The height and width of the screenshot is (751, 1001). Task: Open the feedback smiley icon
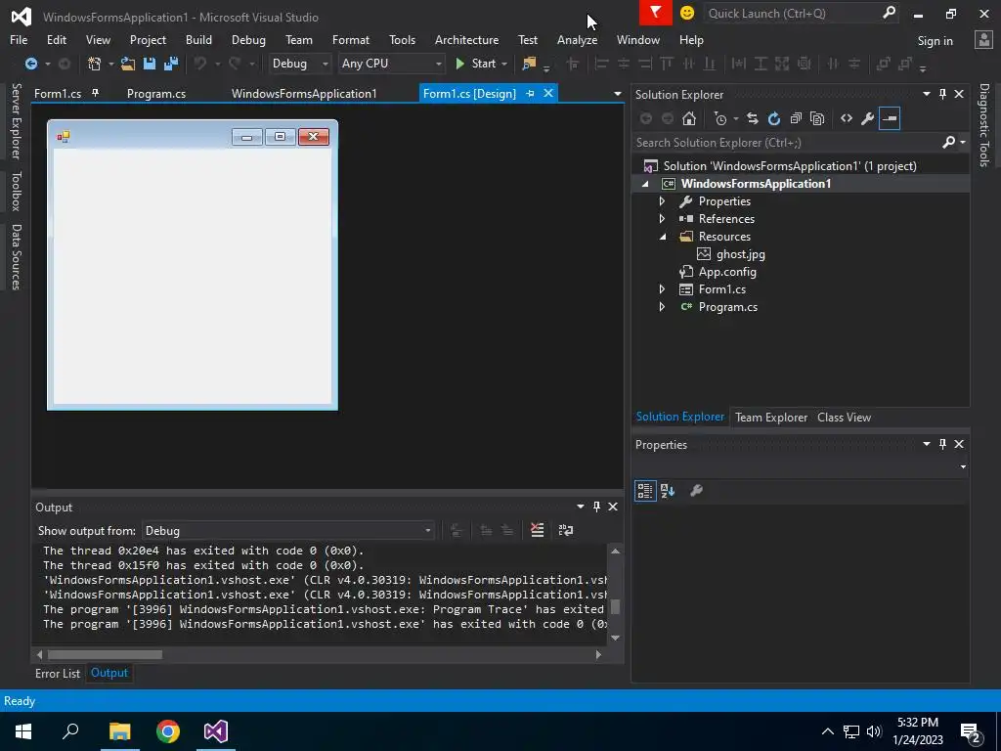pos(687,13)
